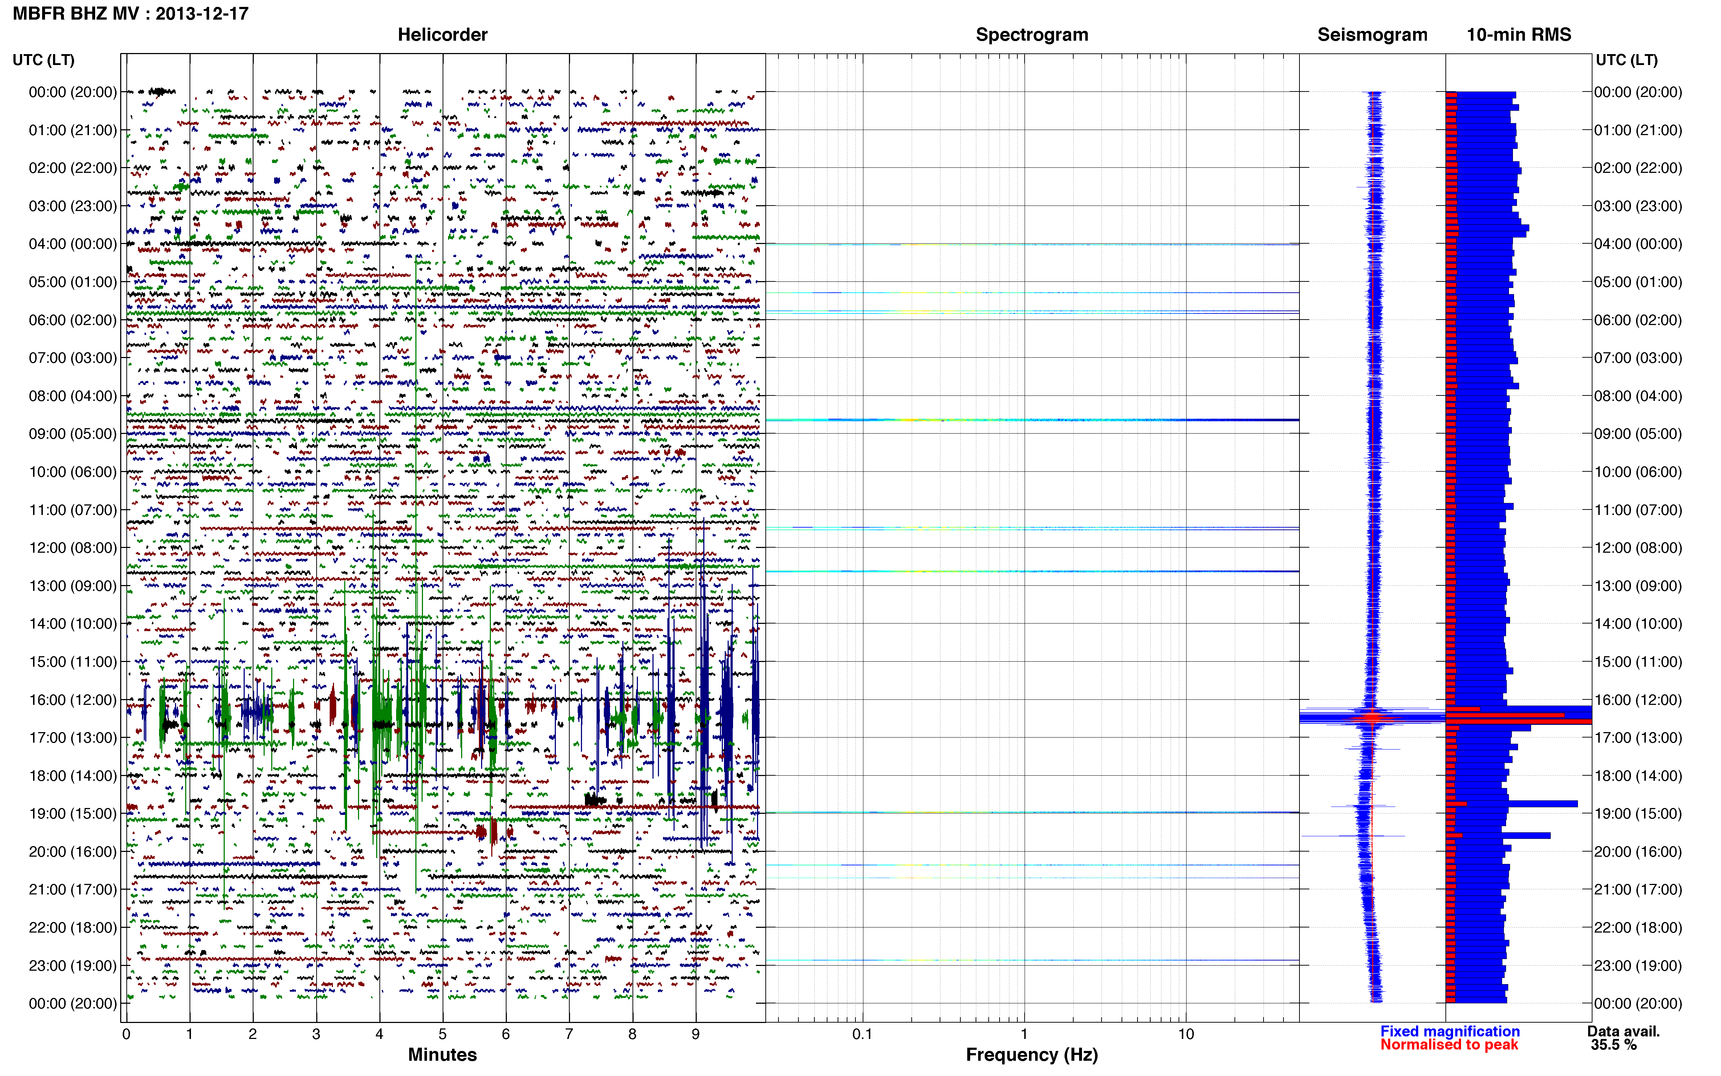Click the spectrogram frequency tick '0.1'
The width and height of the screenshot is (1721, 1076).
[x=862, y=1034]
